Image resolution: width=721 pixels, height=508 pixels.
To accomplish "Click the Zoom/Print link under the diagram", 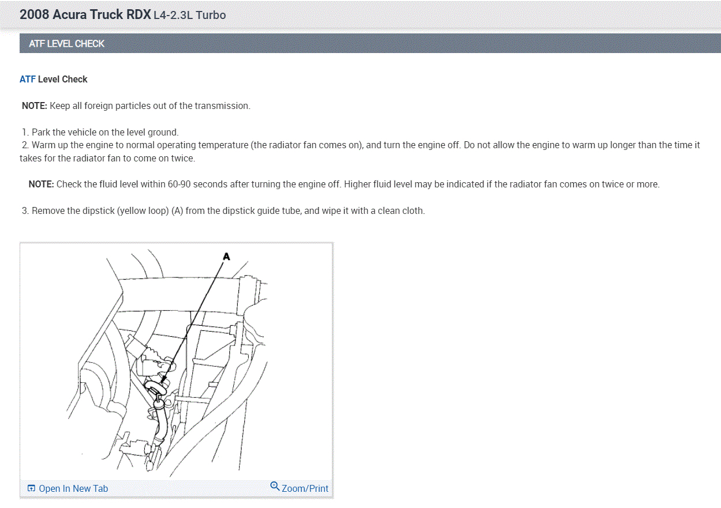I will point(305,488).
